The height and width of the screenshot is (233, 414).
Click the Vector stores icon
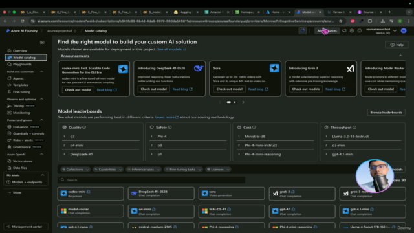9,161
